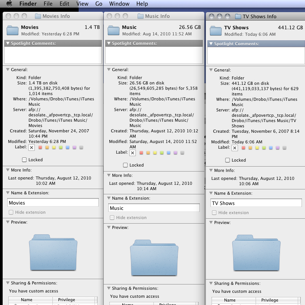
Task: Apply red label in Movies Info
Action: 40,148
